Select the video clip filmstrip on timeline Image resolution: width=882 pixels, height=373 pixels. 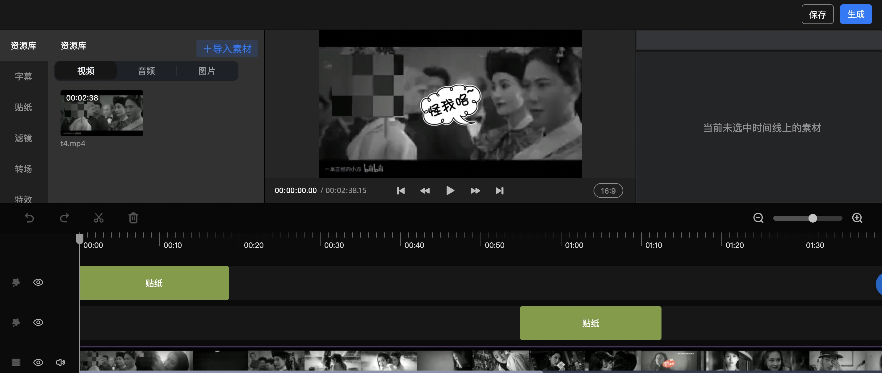point(481,360)
